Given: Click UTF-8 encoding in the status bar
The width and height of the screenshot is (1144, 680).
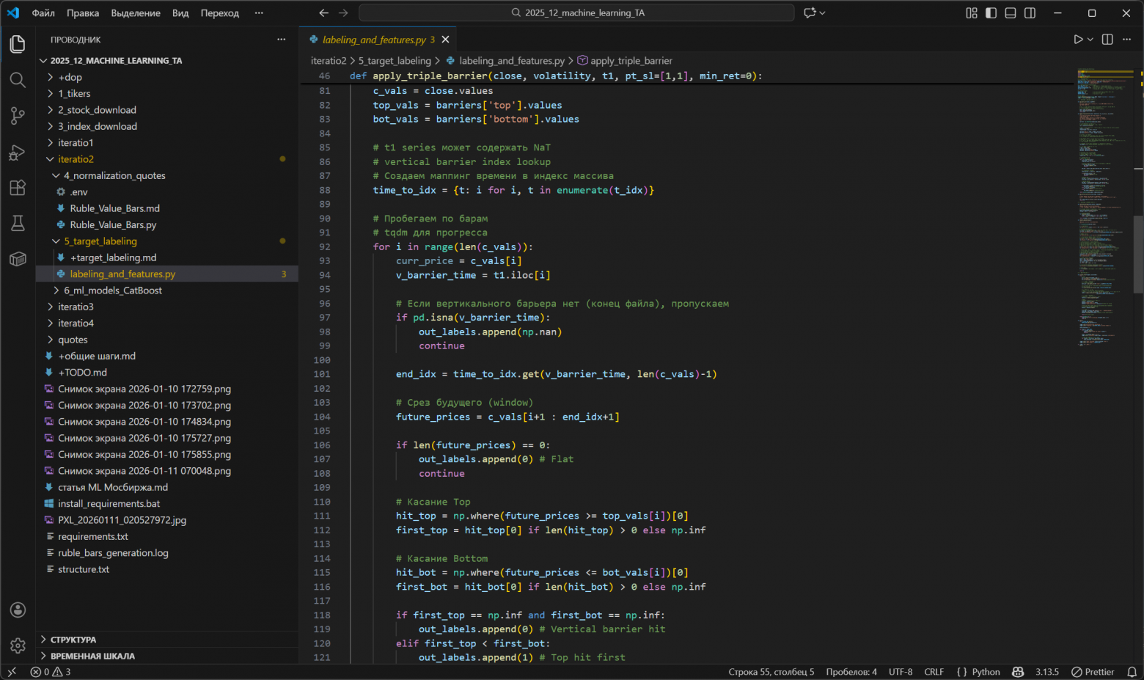Looking at the screenshot, I should [x=900, y=671].
